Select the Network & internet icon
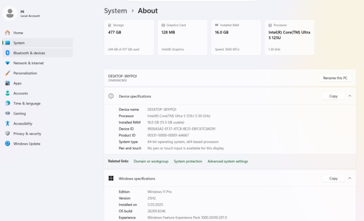The image size is (364, 221). pyautogui.click(x=7, y=63)
